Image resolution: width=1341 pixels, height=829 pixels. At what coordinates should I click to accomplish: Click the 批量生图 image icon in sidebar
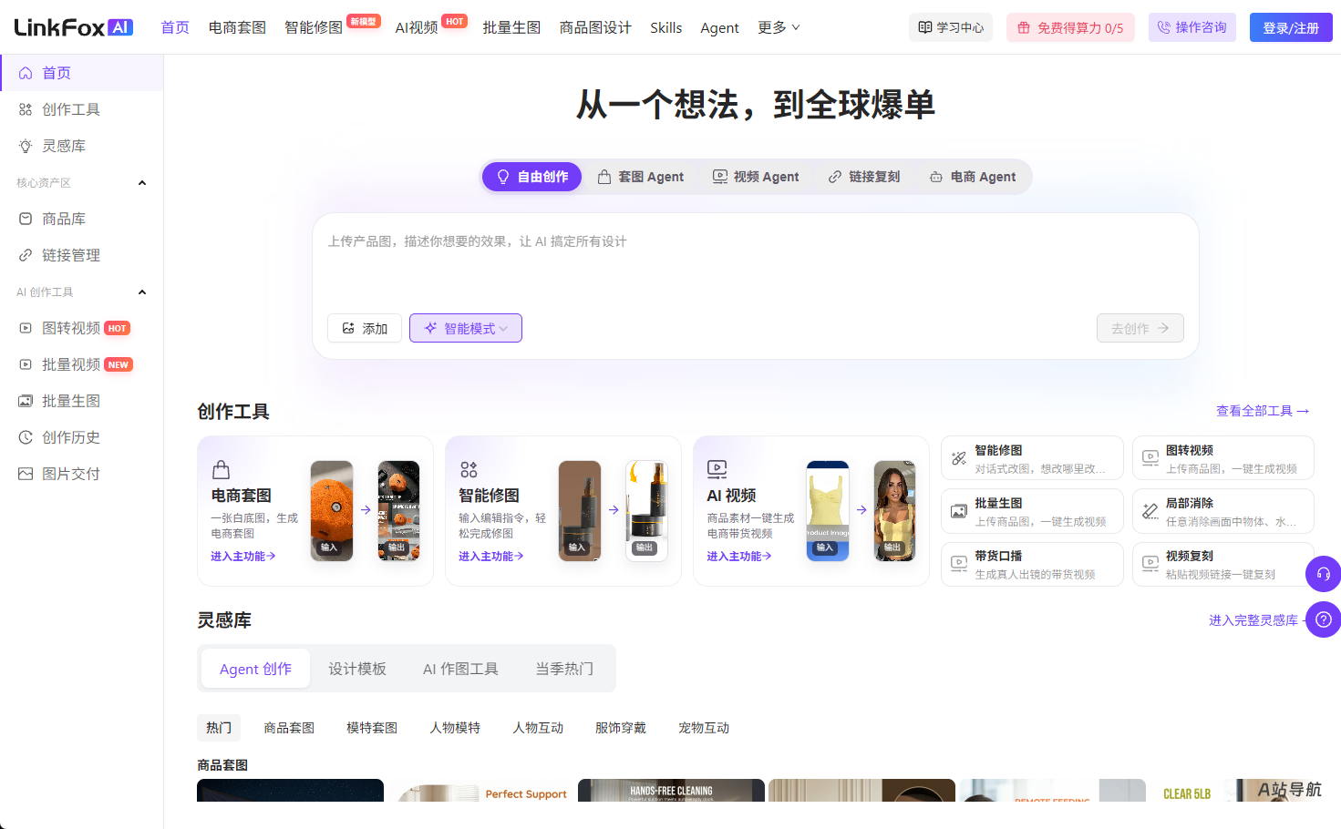(26, 401)
